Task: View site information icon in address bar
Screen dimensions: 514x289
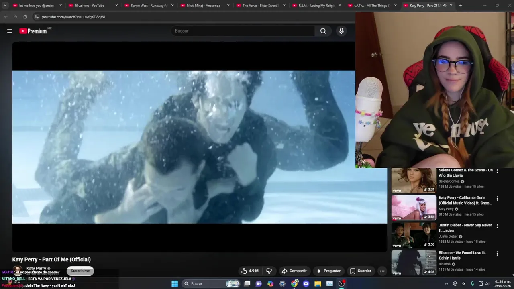Action: point(37,17)
